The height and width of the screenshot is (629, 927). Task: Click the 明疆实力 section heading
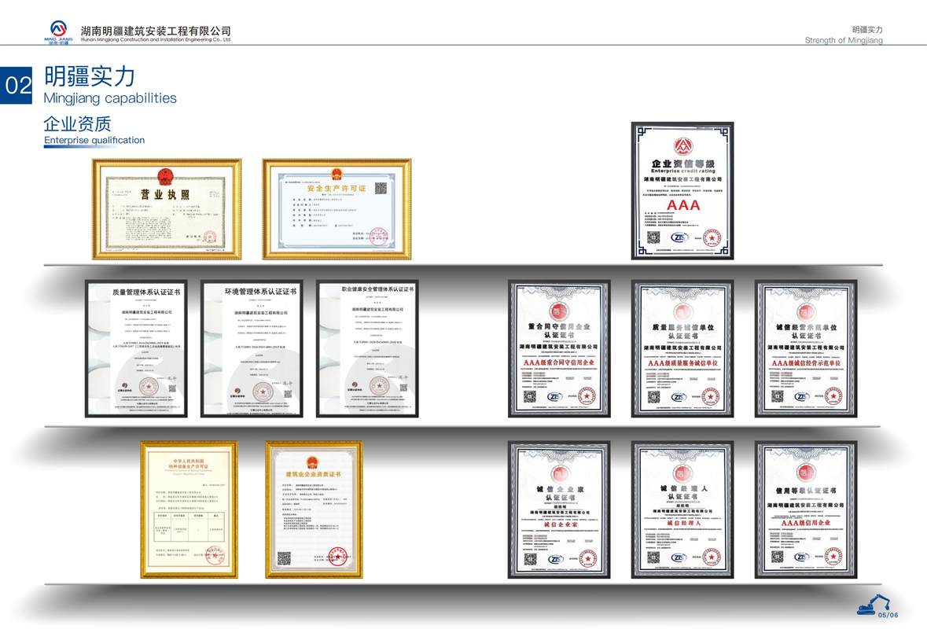90,76
